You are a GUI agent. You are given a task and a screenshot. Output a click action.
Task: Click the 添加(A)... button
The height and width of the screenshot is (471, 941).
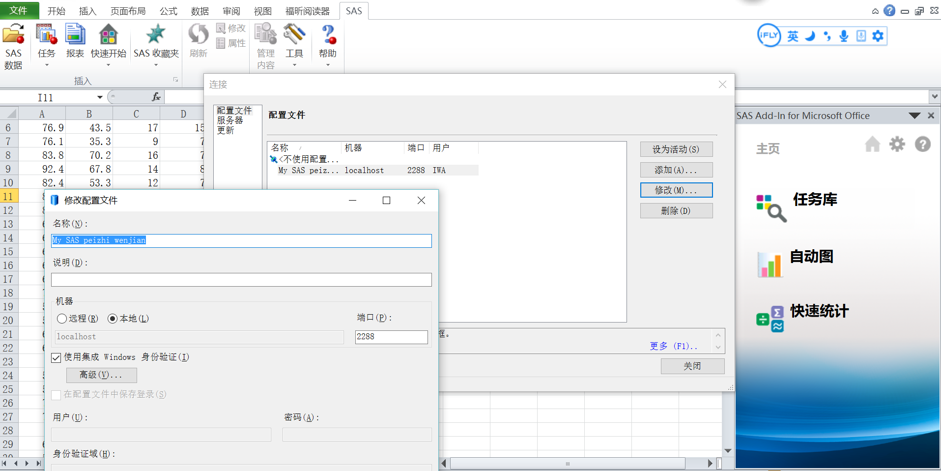pyautogui.click(x=676, y=170)
